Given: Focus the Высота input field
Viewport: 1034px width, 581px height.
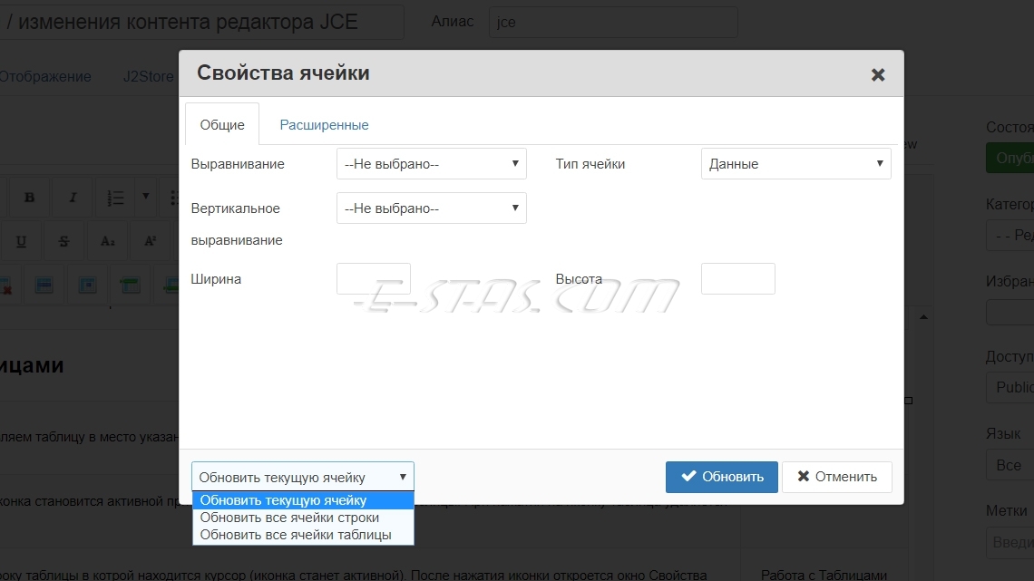Looking at the screenshot, I should pos(738,278).
